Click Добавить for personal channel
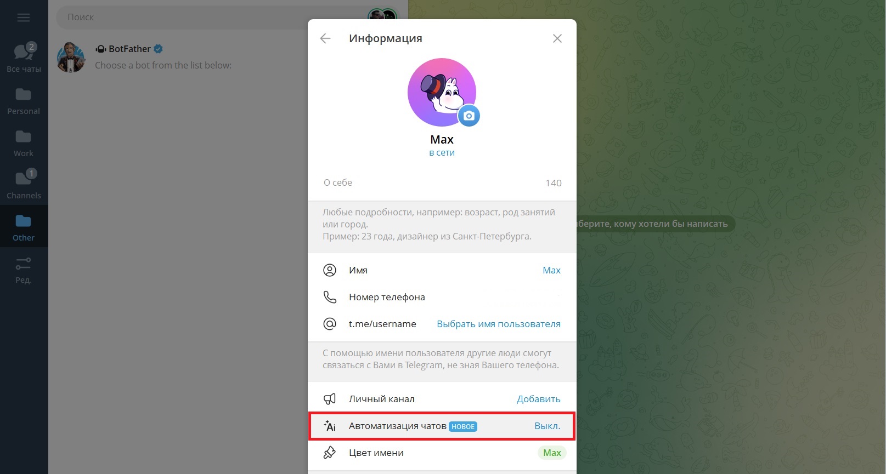This screenshot has height=474, width=886. pyautogui.click(x=539, y=399)
